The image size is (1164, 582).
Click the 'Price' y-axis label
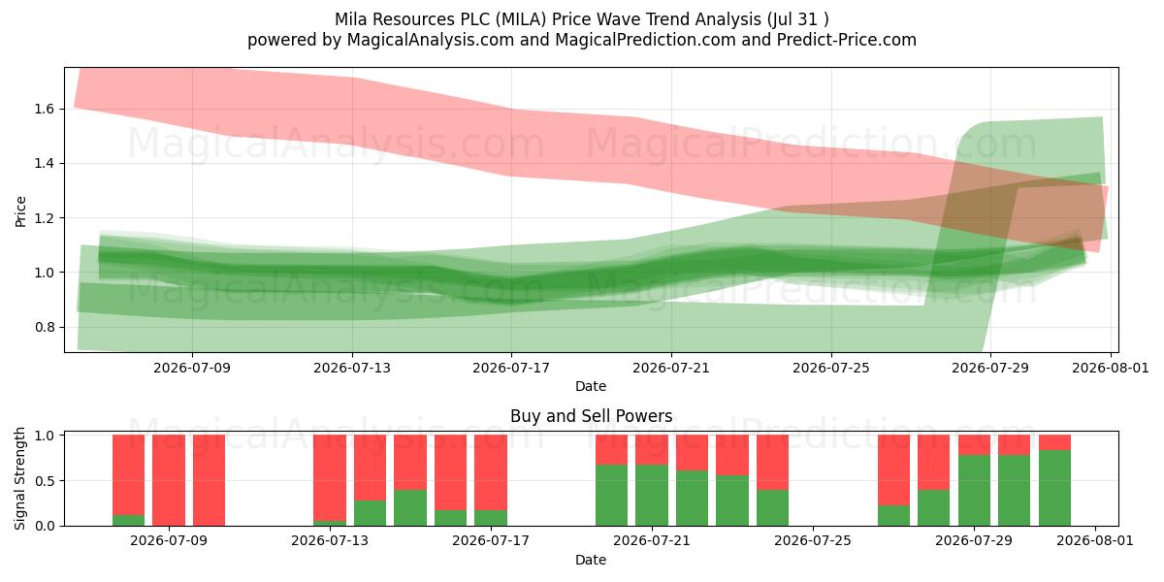click(x=21, y=210)
